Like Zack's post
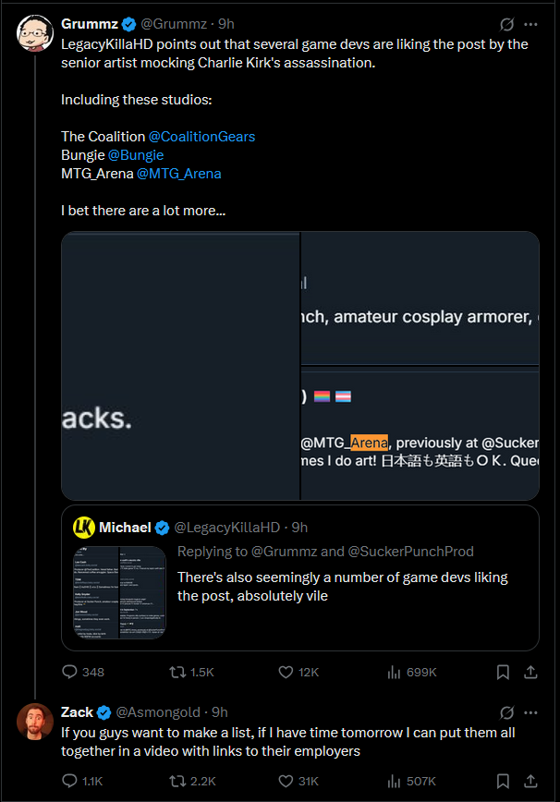560x802 pixels. click(286, 781)
